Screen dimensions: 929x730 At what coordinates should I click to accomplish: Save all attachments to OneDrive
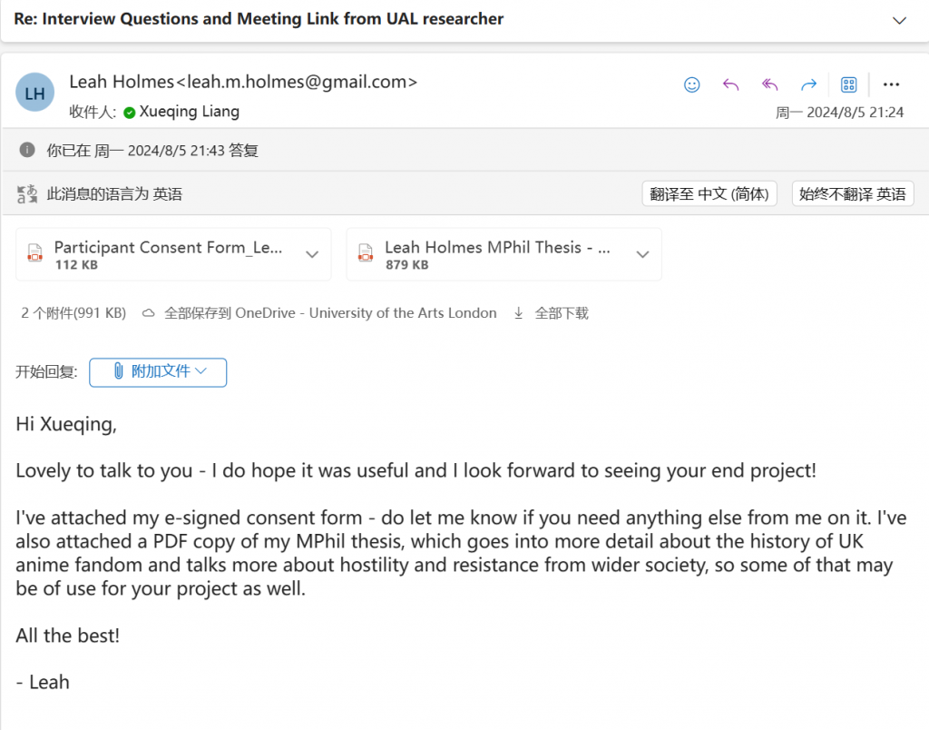point(319,313)
